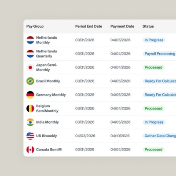176x176 pixels.
Task: Click the Japan flag icon
Action: (x=30, y=67)
